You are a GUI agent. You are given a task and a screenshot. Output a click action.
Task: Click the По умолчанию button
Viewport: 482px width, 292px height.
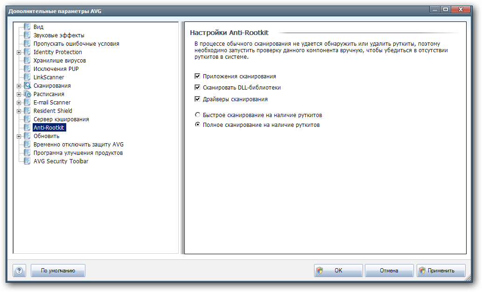click(58, 271)
